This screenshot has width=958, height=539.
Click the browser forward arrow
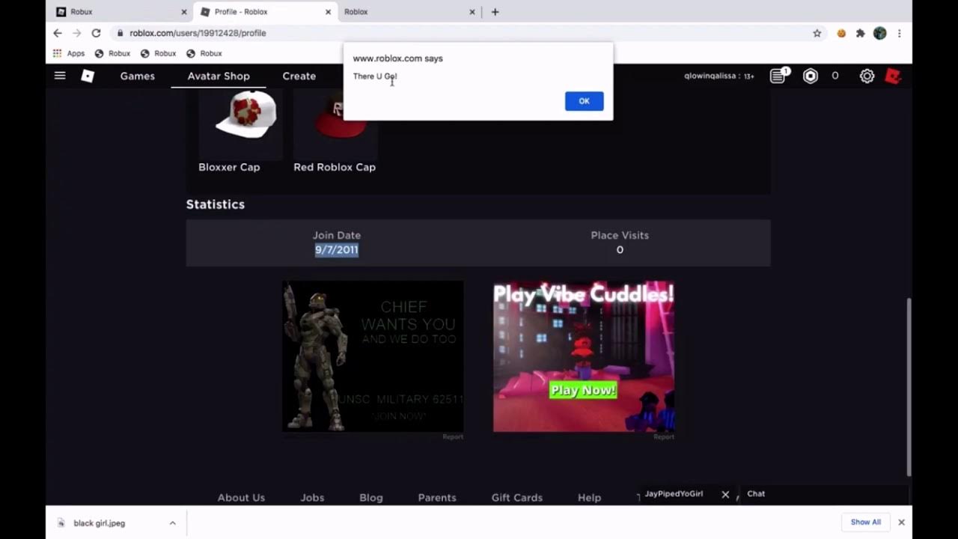click(x=76, y=33)
